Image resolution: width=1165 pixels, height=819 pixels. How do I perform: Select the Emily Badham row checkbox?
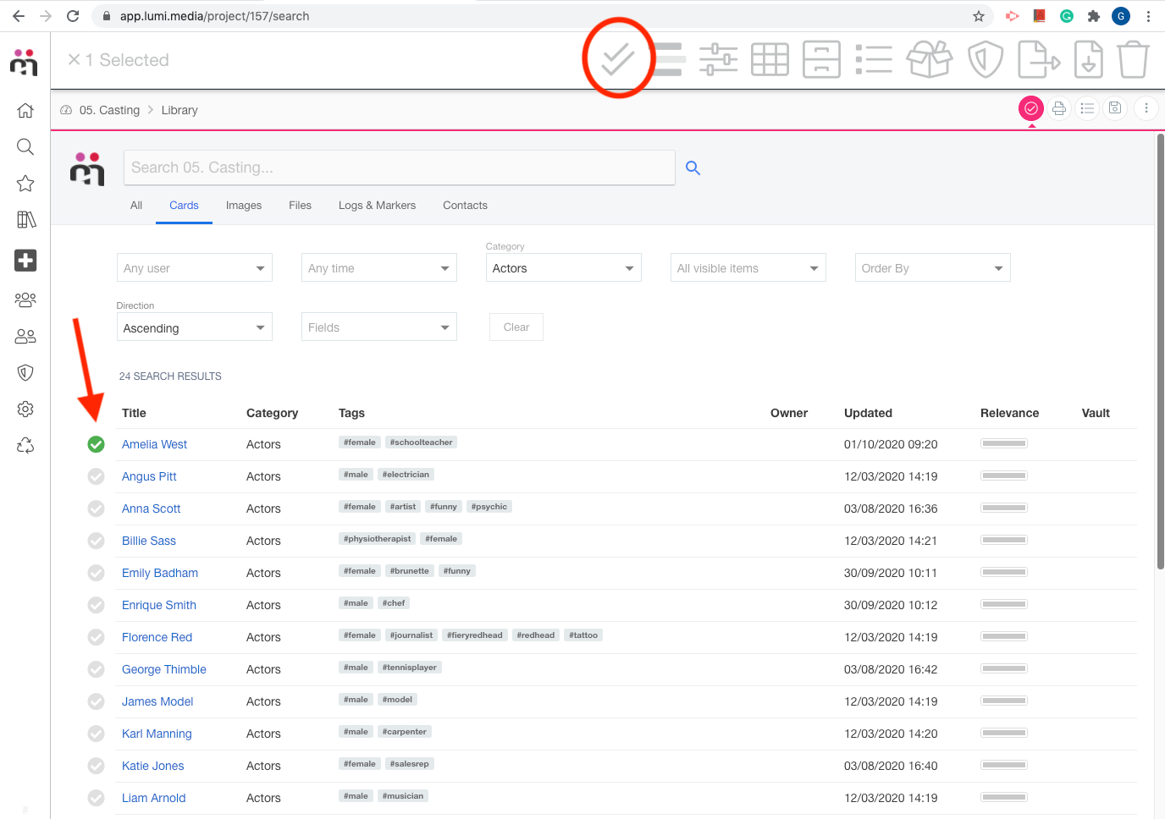pyautogui.click(x=97, y=573)
